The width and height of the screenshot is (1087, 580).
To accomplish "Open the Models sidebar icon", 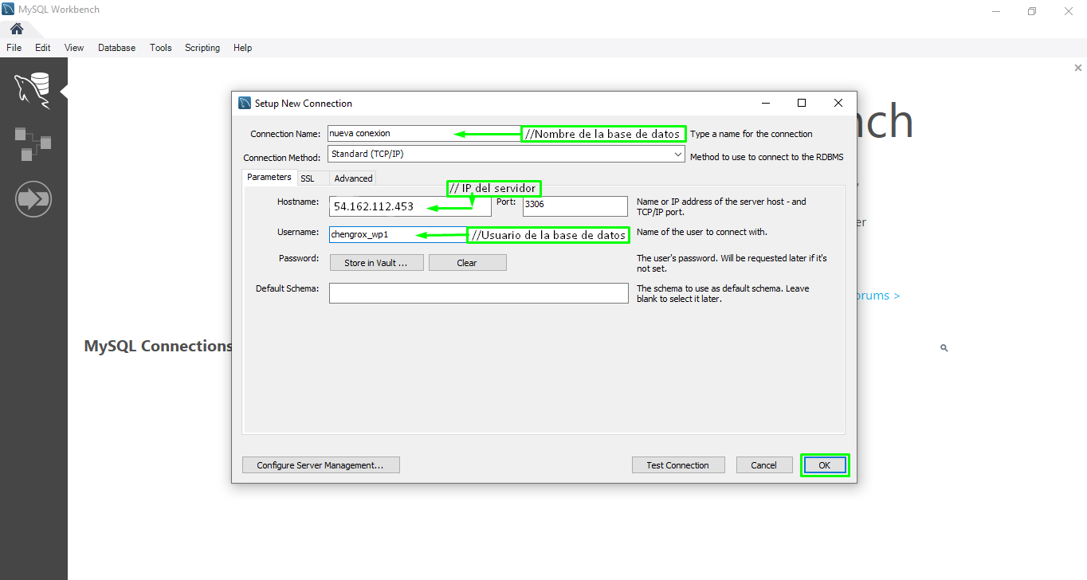I will 33,143.
